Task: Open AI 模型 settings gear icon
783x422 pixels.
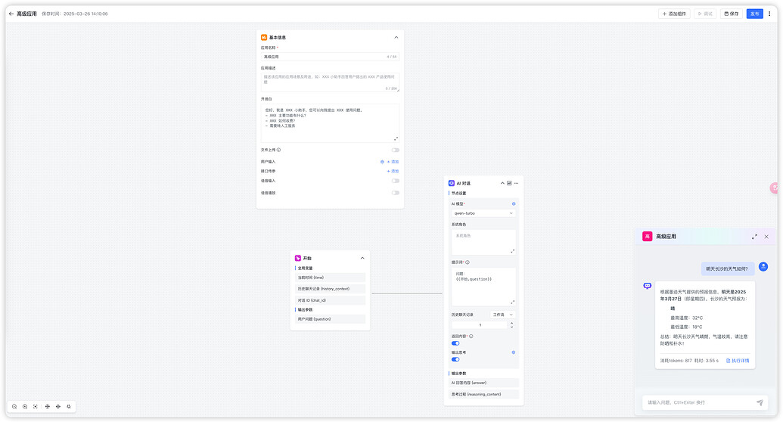Action: pos(514,203)
